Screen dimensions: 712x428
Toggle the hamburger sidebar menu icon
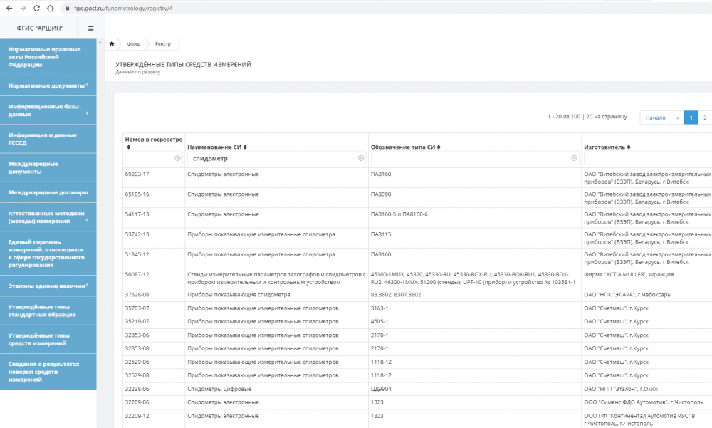(90, 28)
